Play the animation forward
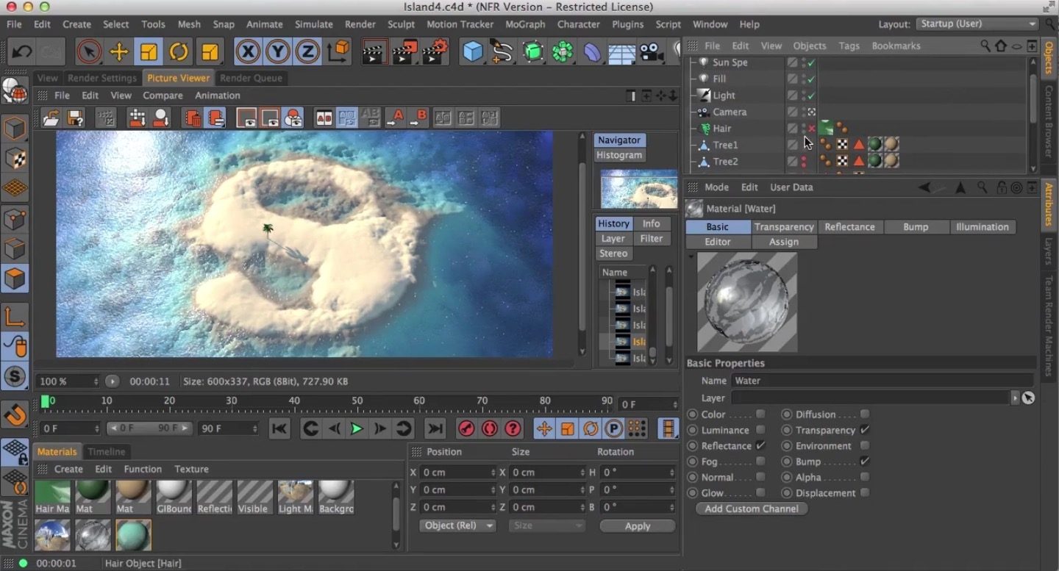The height and width of the screenshot is (571, 1059). click(357, 428)
